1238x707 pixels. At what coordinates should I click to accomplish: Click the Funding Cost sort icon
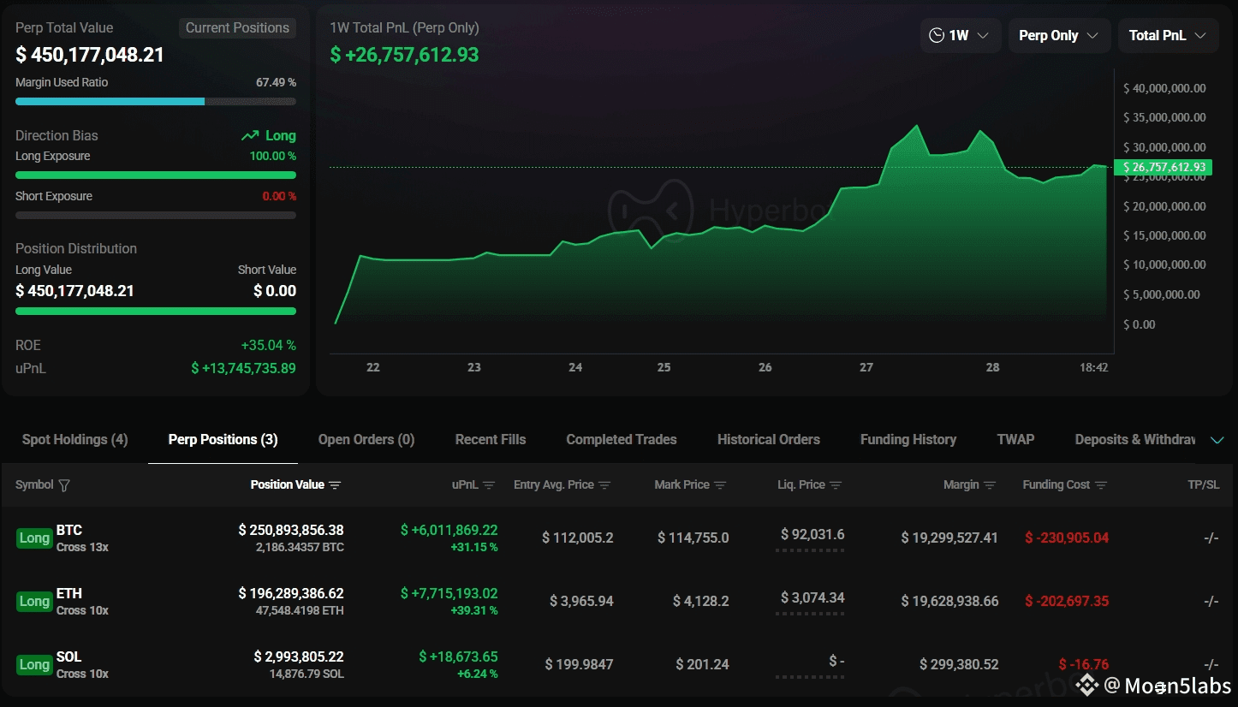1101,485
